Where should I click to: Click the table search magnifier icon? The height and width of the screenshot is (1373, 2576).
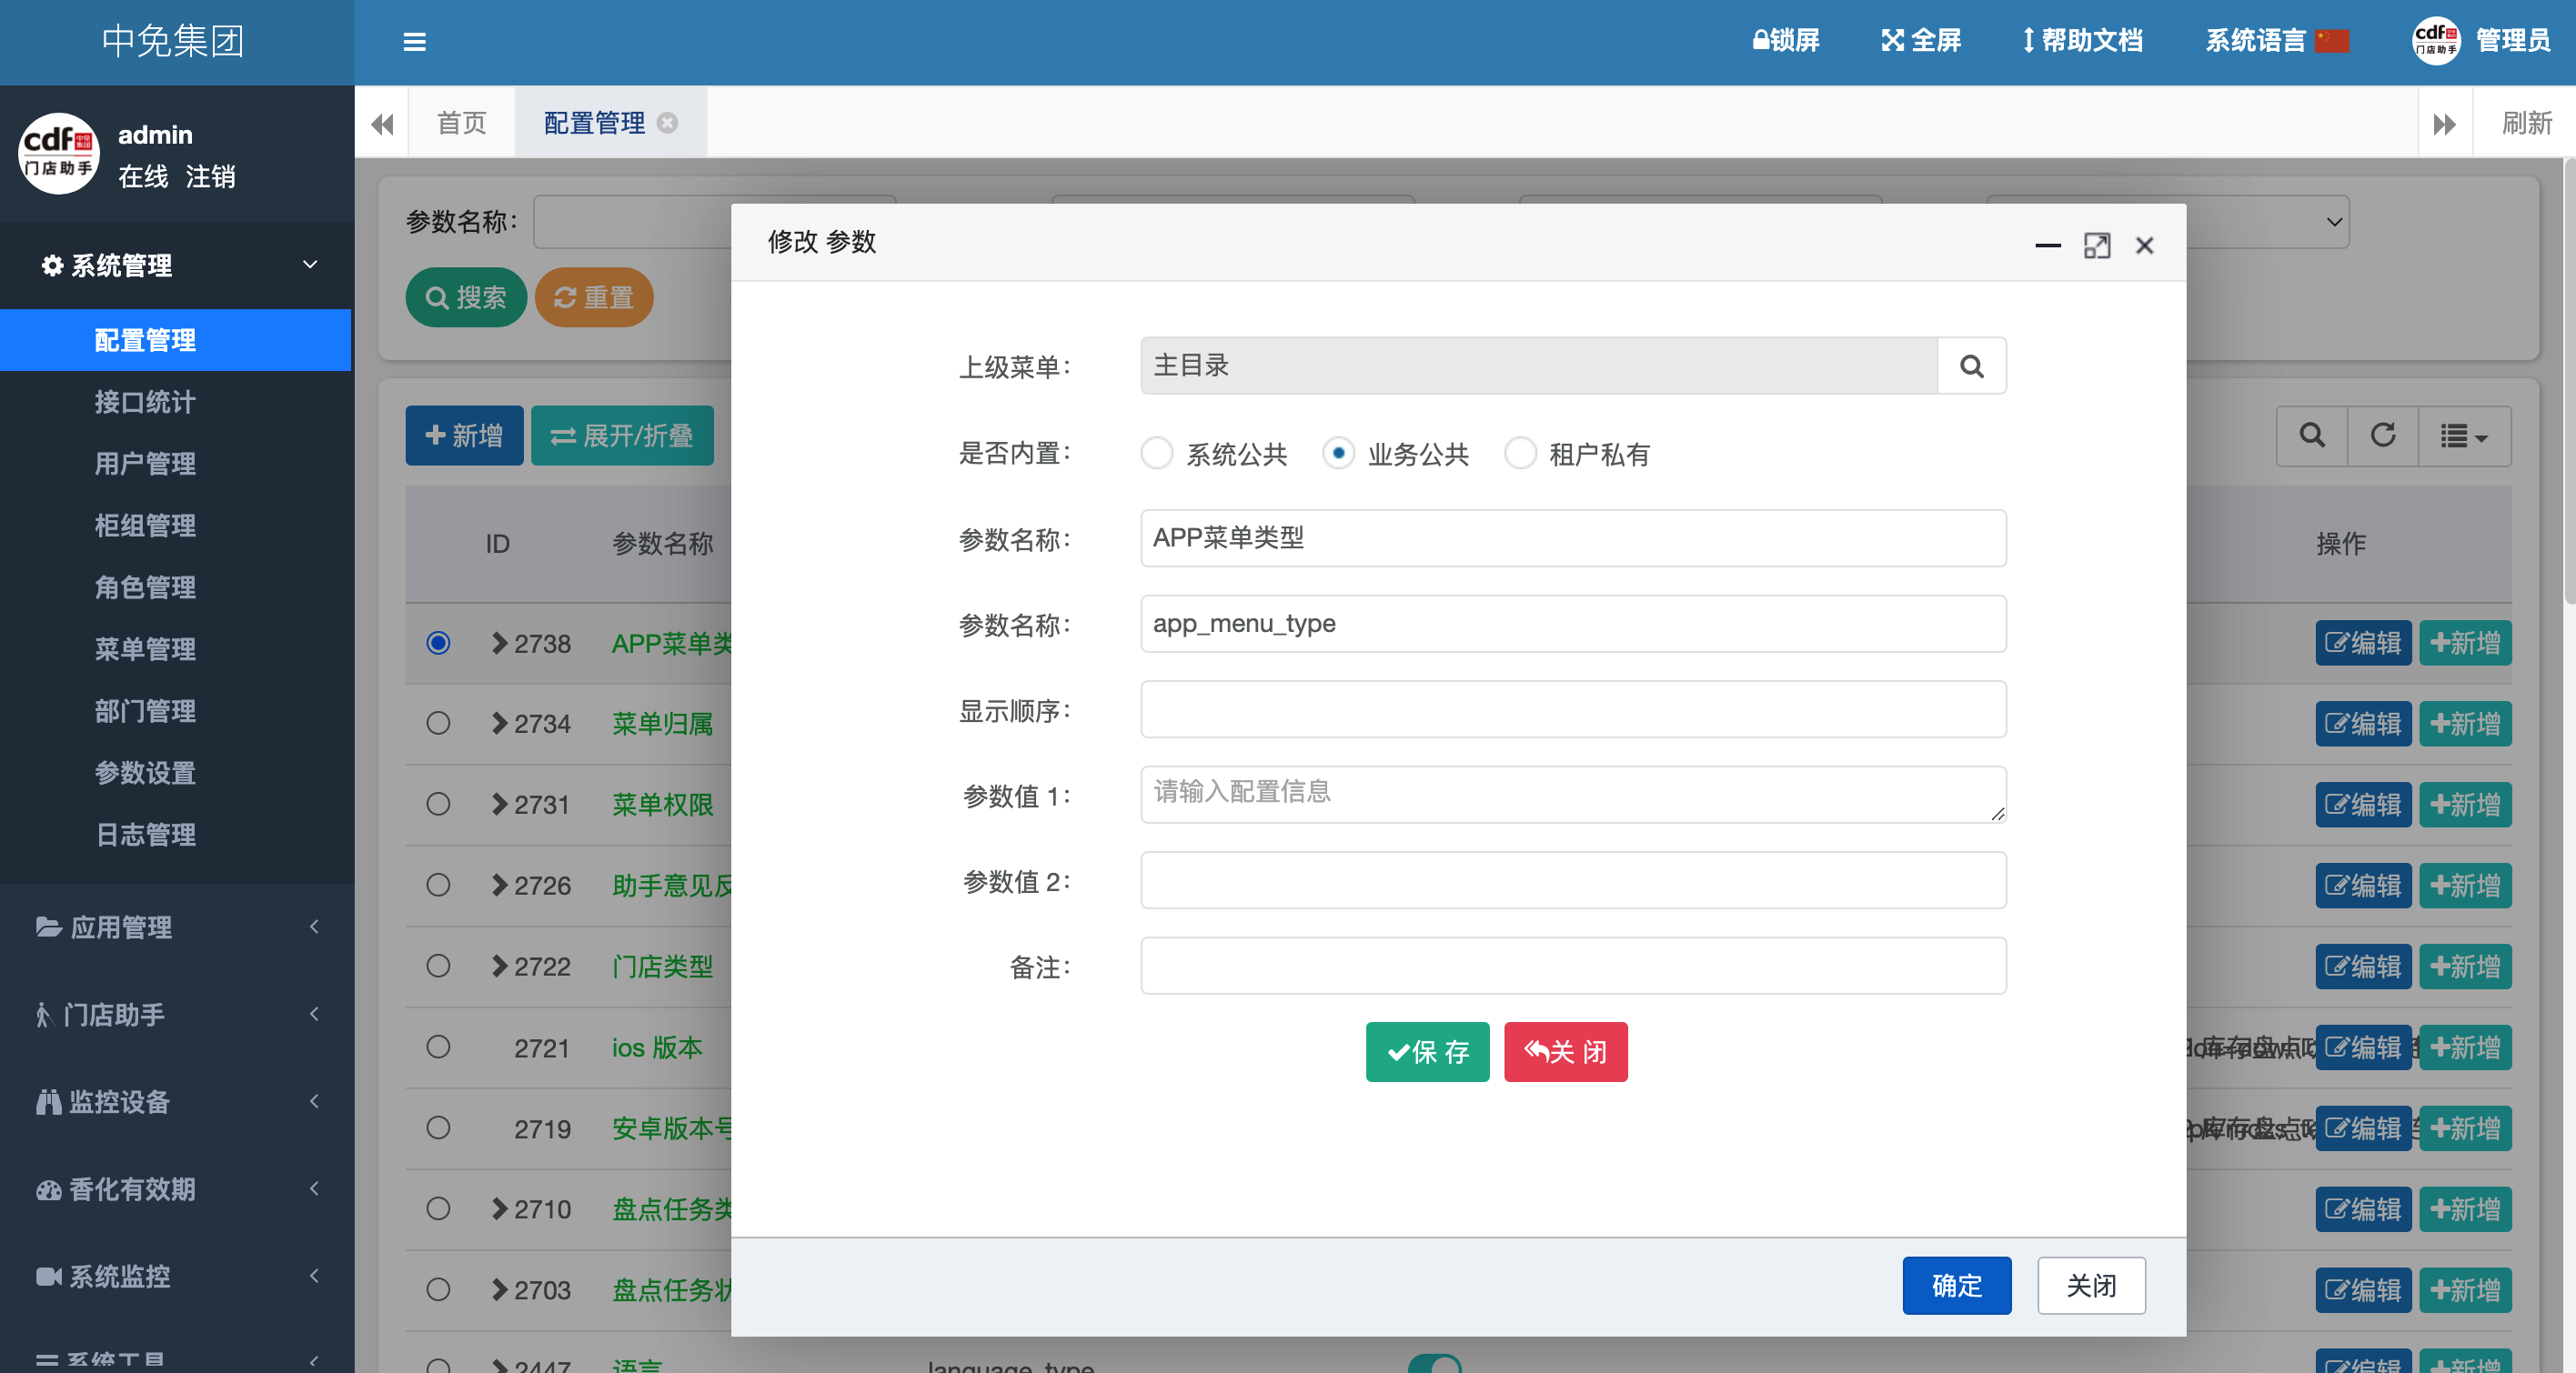point(2312,436)
